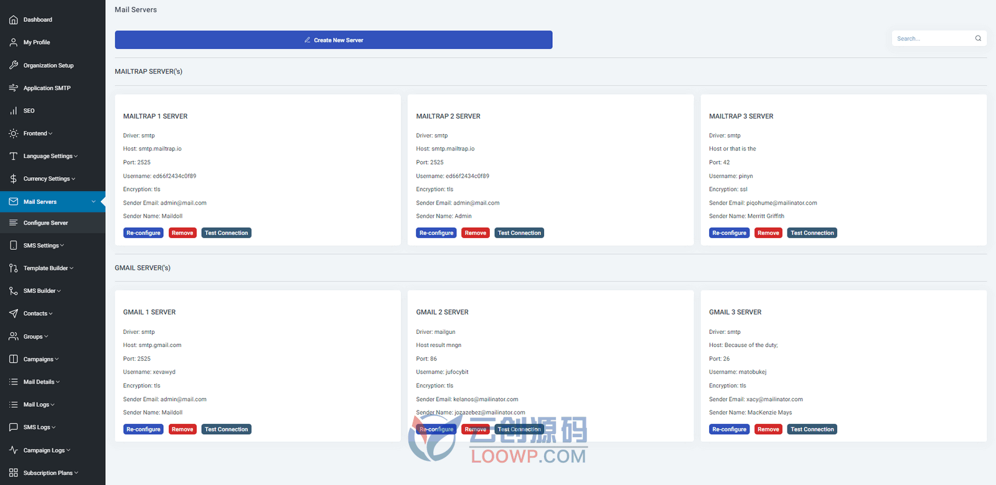996x485 pixels.
Task: Remove the MAILTRAP 3 server
Action: point(768,233)
